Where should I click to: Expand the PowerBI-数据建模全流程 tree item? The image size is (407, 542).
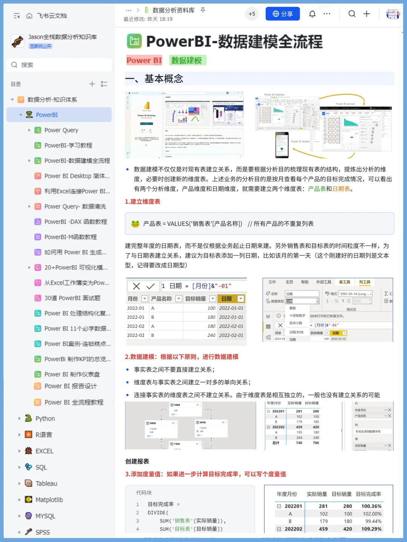29,161
